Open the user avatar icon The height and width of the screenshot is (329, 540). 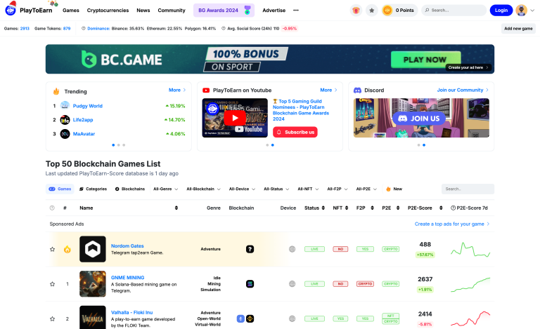tap(522, 11)
